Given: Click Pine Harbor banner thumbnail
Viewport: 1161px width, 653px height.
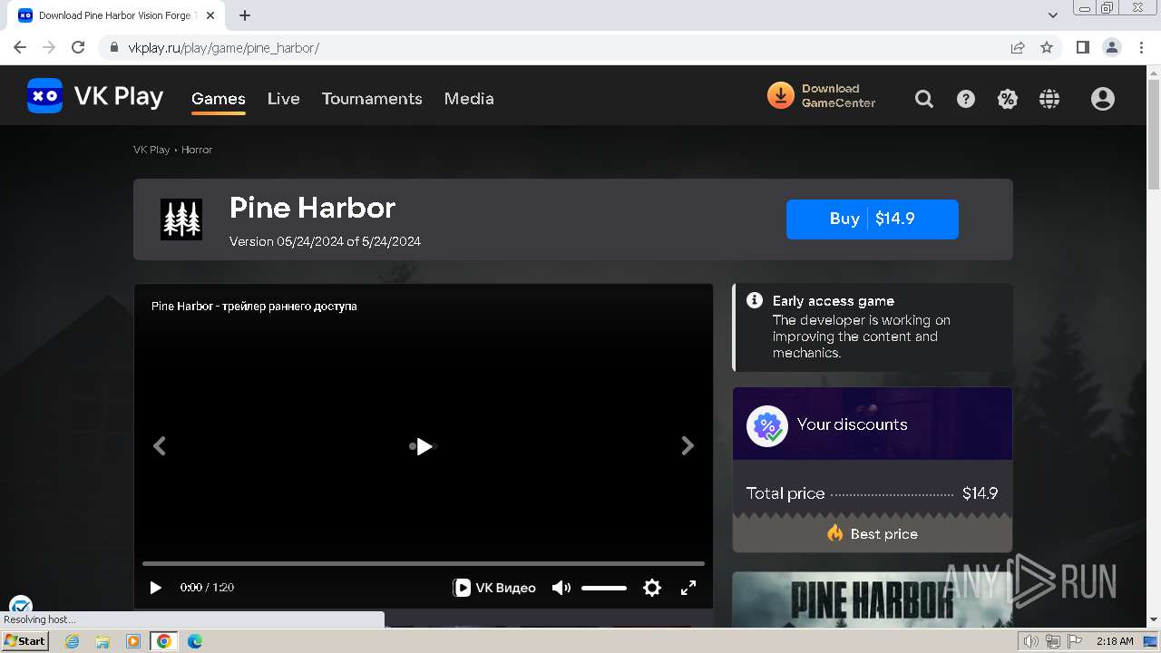Looking at the screenshot, I should [x=873, y=599].
